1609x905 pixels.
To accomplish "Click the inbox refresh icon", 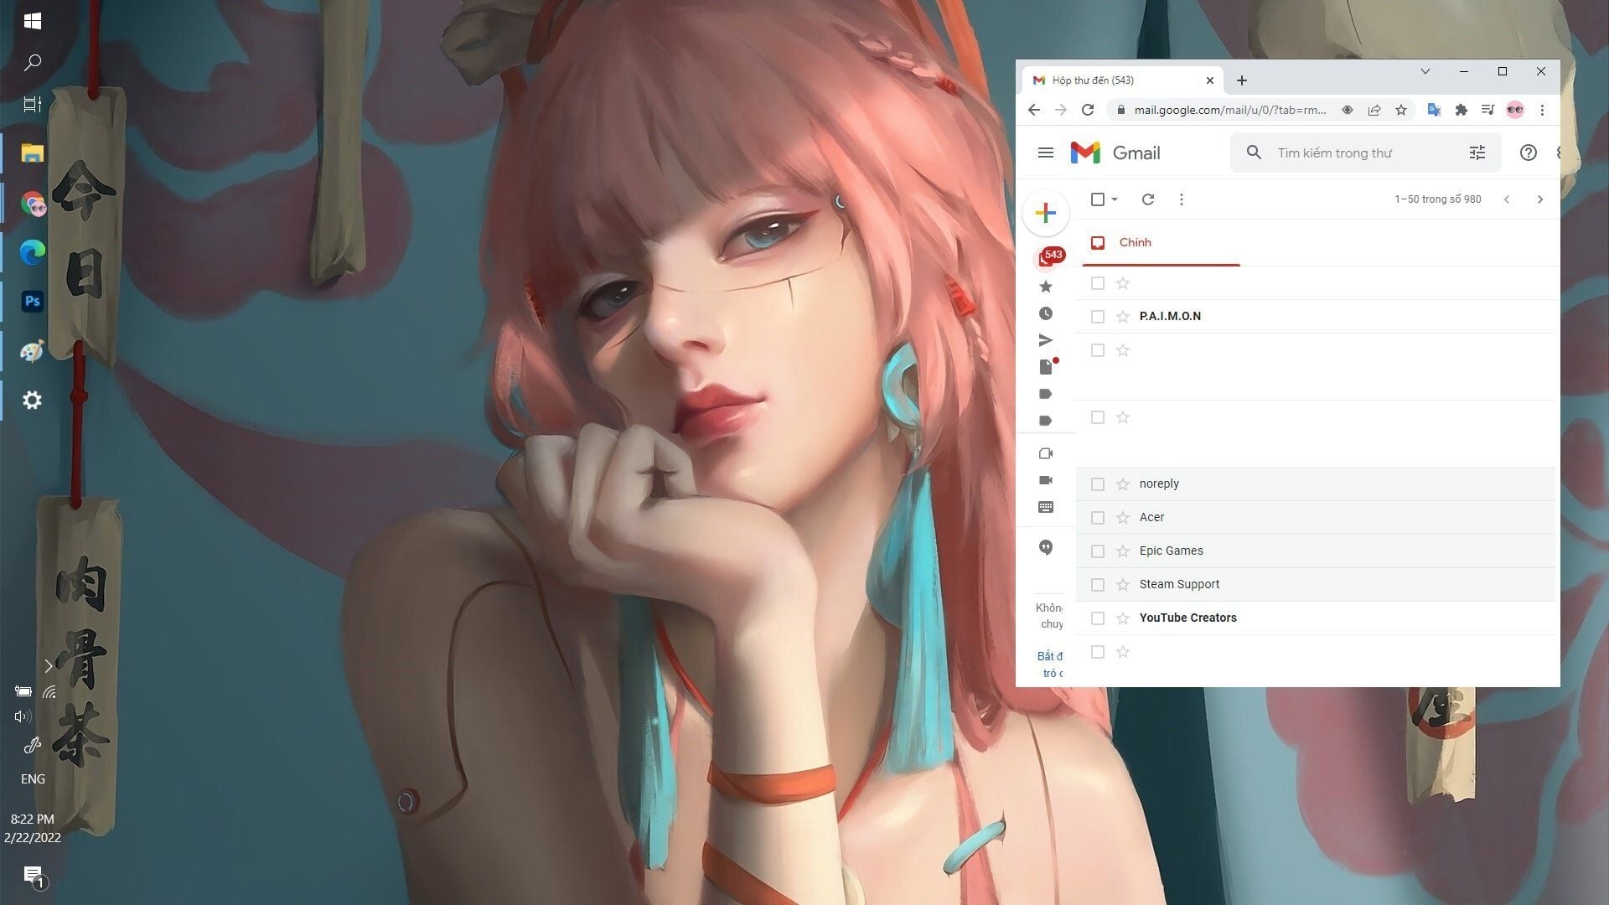I will click(1148, 199).
